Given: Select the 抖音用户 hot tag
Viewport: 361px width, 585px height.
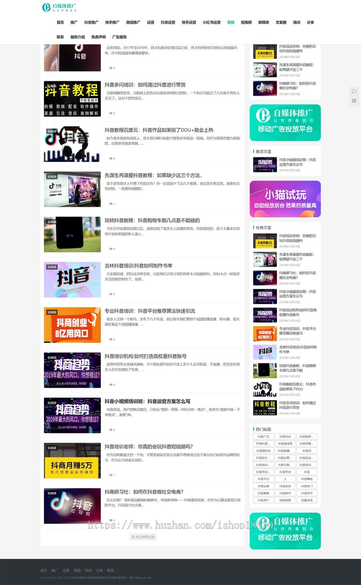Looking at the screenshot, I should 264,500.
